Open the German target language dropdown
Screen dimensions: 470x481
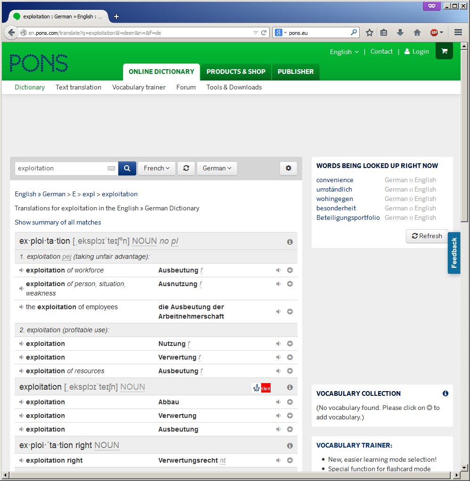217,168
